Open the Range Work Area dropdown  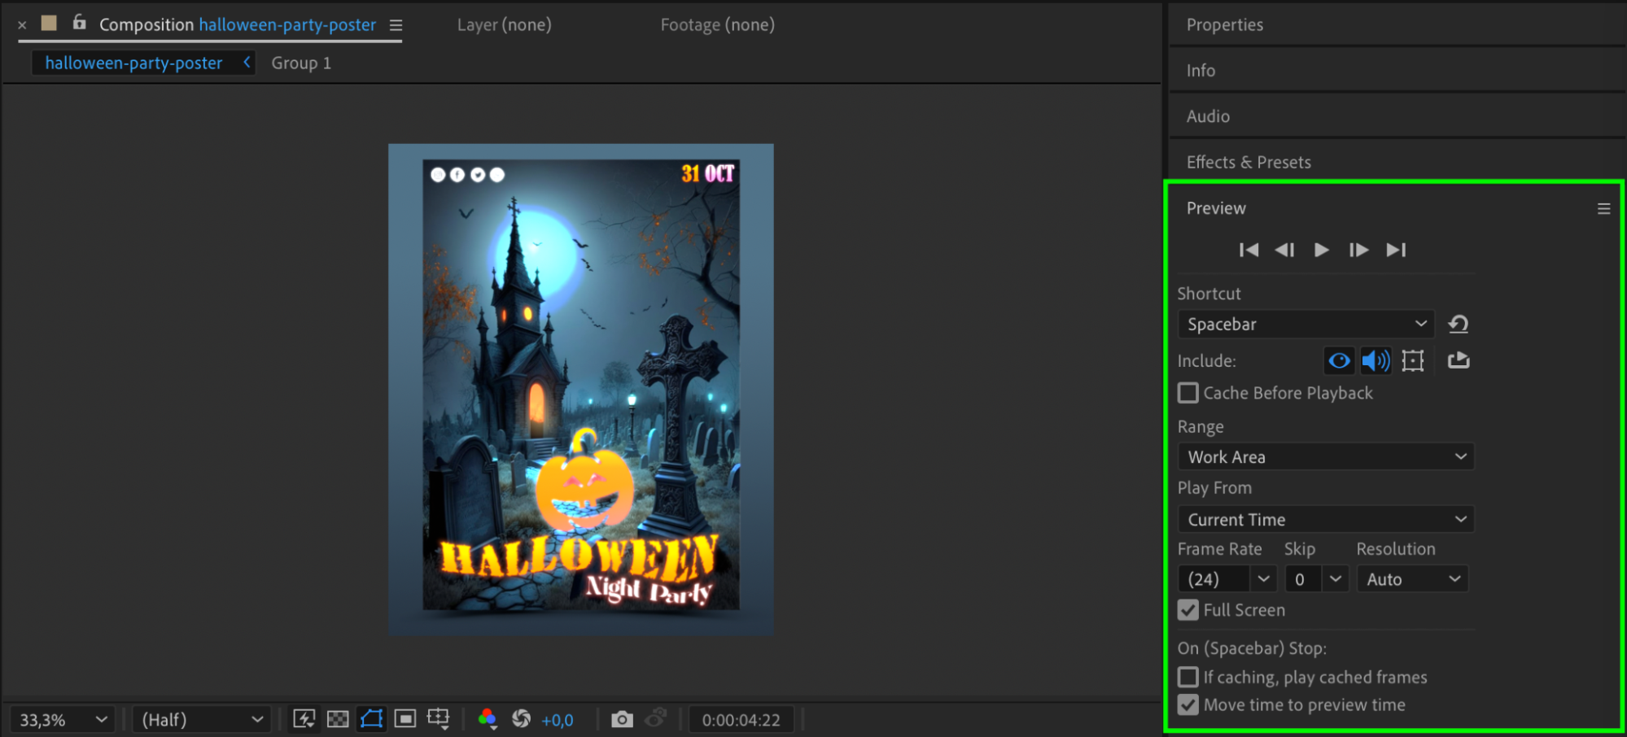click(1325, 457)
